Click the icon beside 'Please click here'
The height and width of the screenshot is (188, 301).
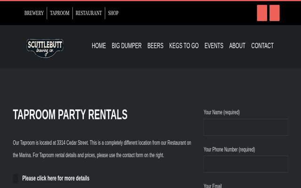pos(16,179)
